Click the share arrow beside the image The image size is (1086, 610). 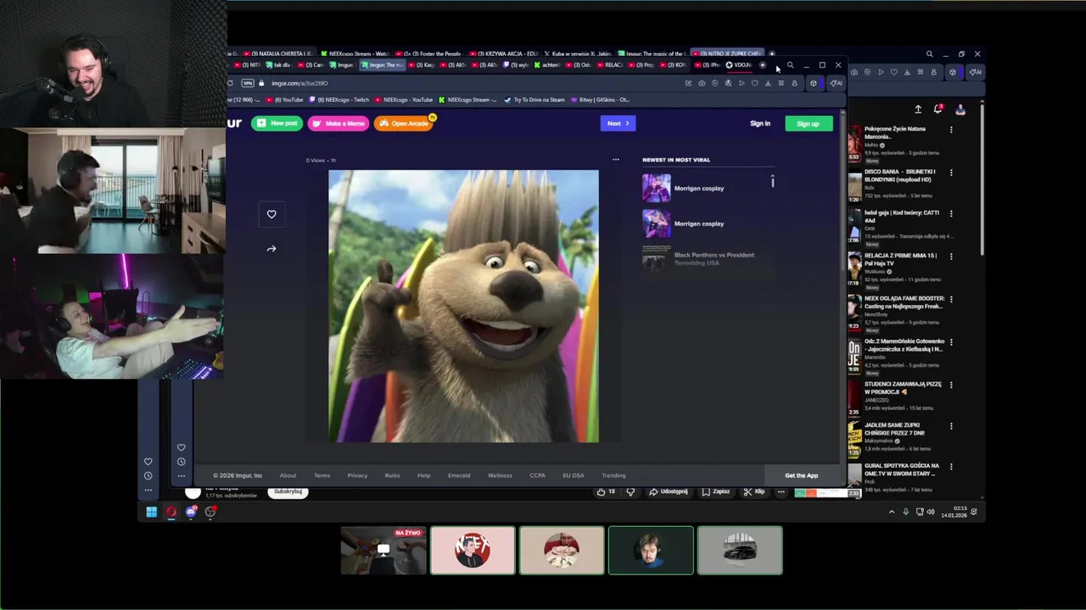tap(271, 249)
